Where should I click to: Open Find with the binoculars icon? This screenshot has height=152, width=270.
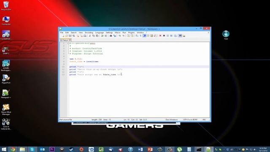[111, 36]
